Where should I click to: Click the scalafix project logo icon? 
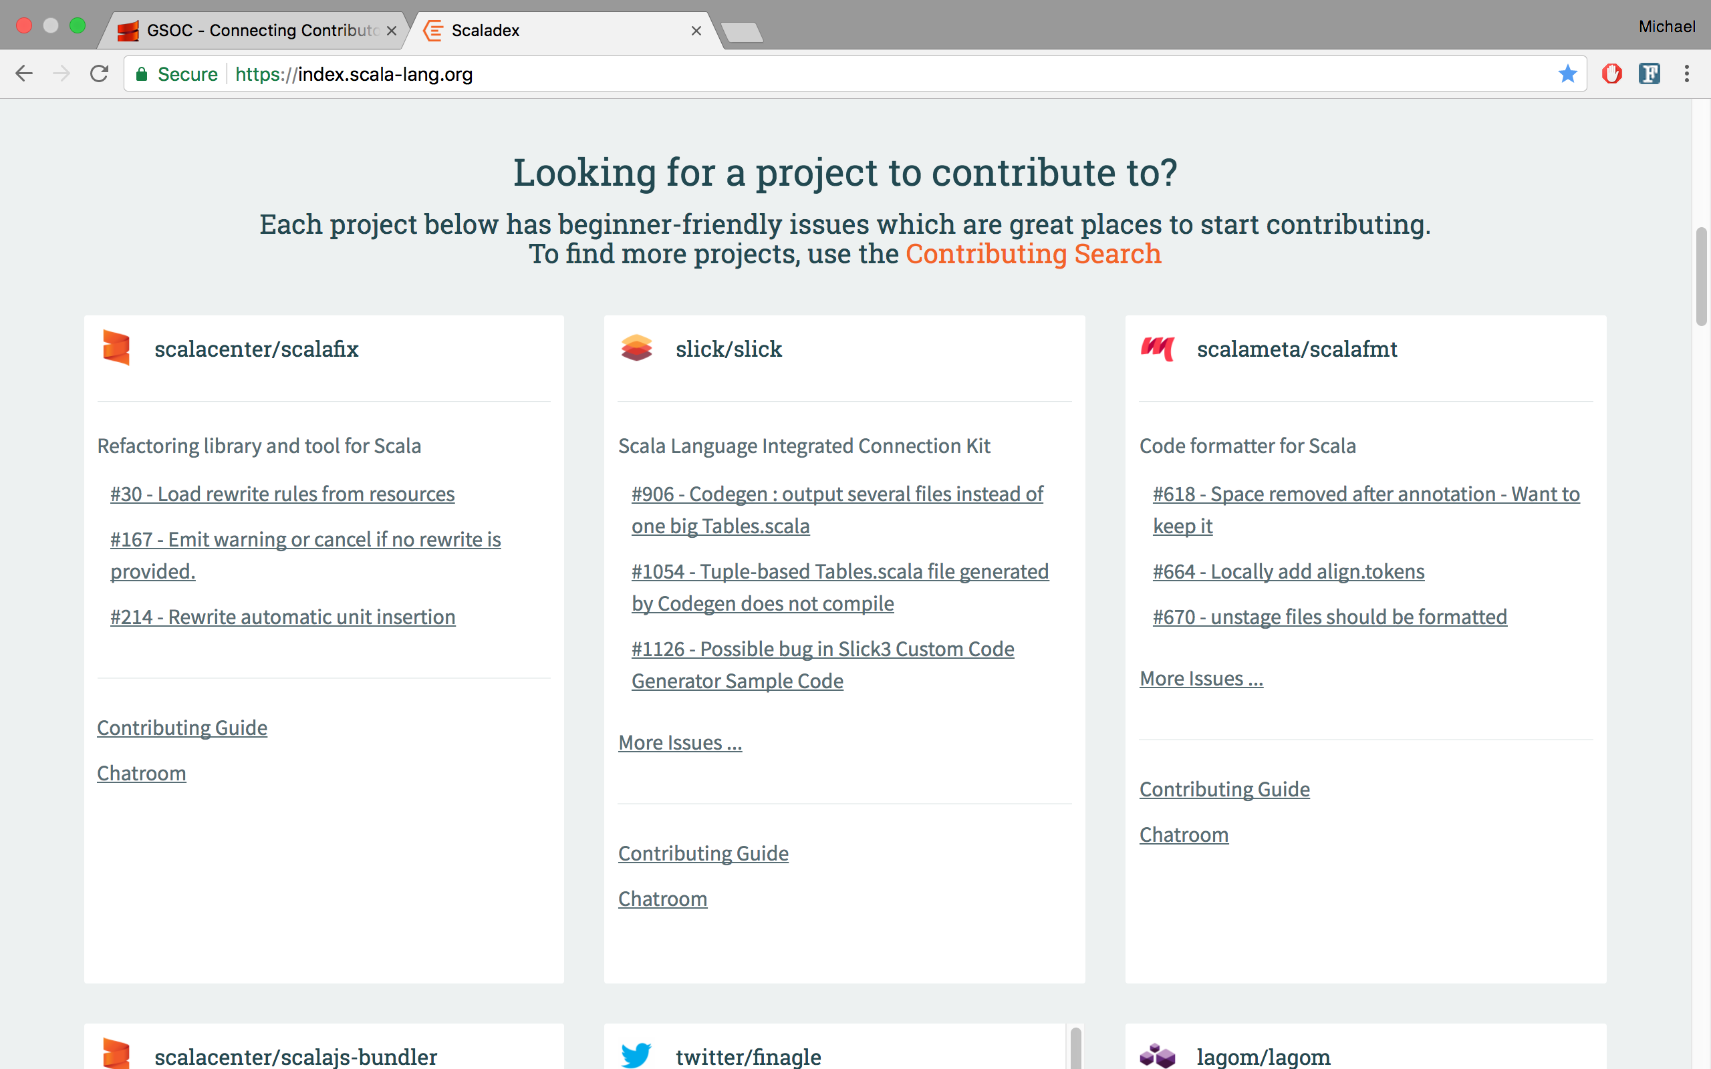tap(117, 348)
